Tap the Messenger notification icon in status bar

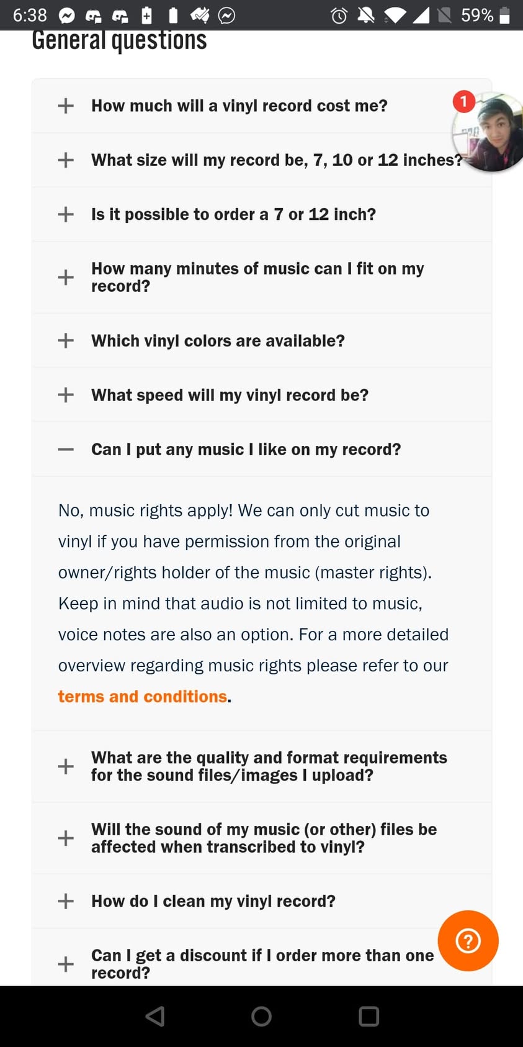click(x=66, y=15)
